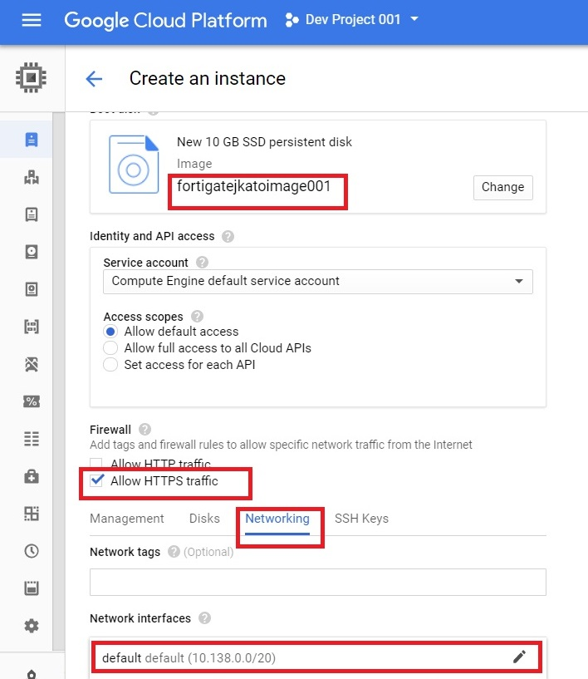Click help icon next to Firewall
Viewport: 588px width, 679px height.
145,430
